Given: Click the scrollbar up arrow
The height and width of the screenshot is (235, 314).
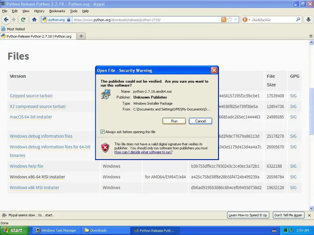Looking at the screenshot, I should click(312, 42).
